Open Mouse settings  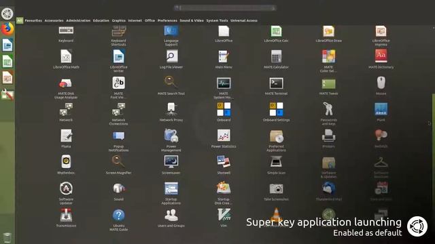click(x=381, y=86)
